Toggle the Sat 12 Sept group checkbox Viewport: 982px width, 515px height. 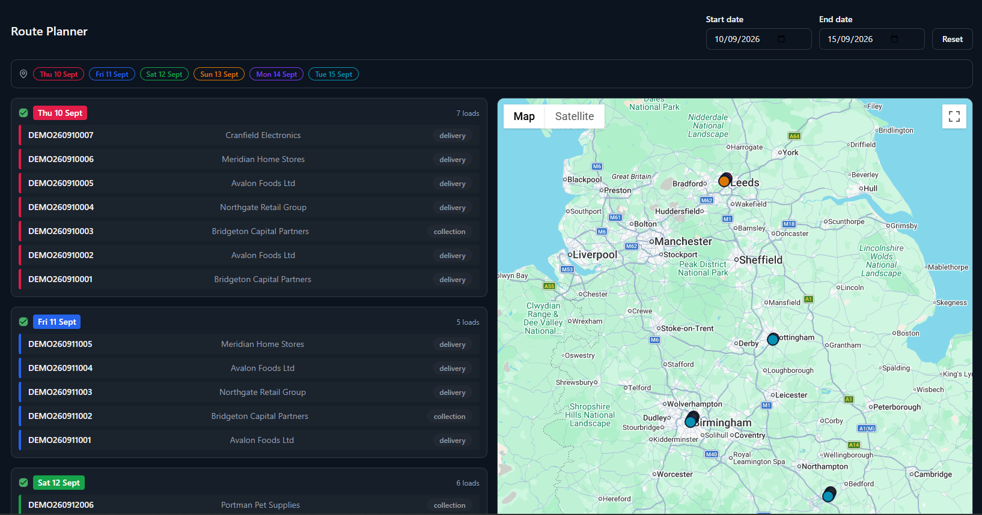[x=23, y=483]
